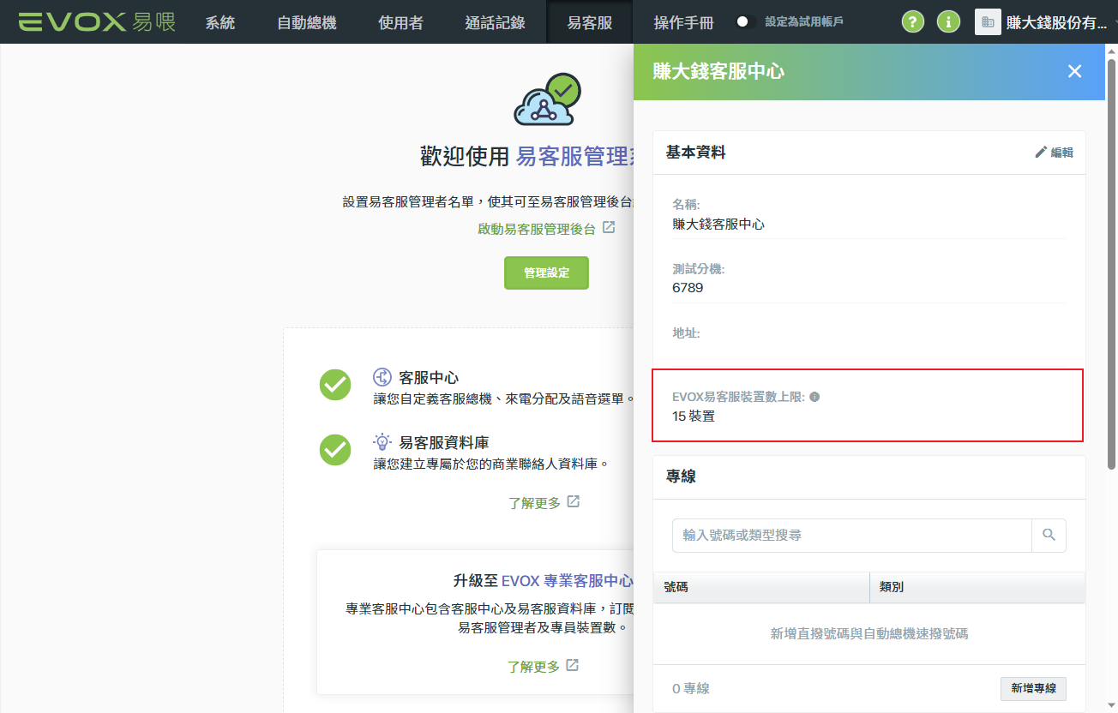Click the 編輯 pencil edit button
1118x713 pixels.
coord(1054,153)
